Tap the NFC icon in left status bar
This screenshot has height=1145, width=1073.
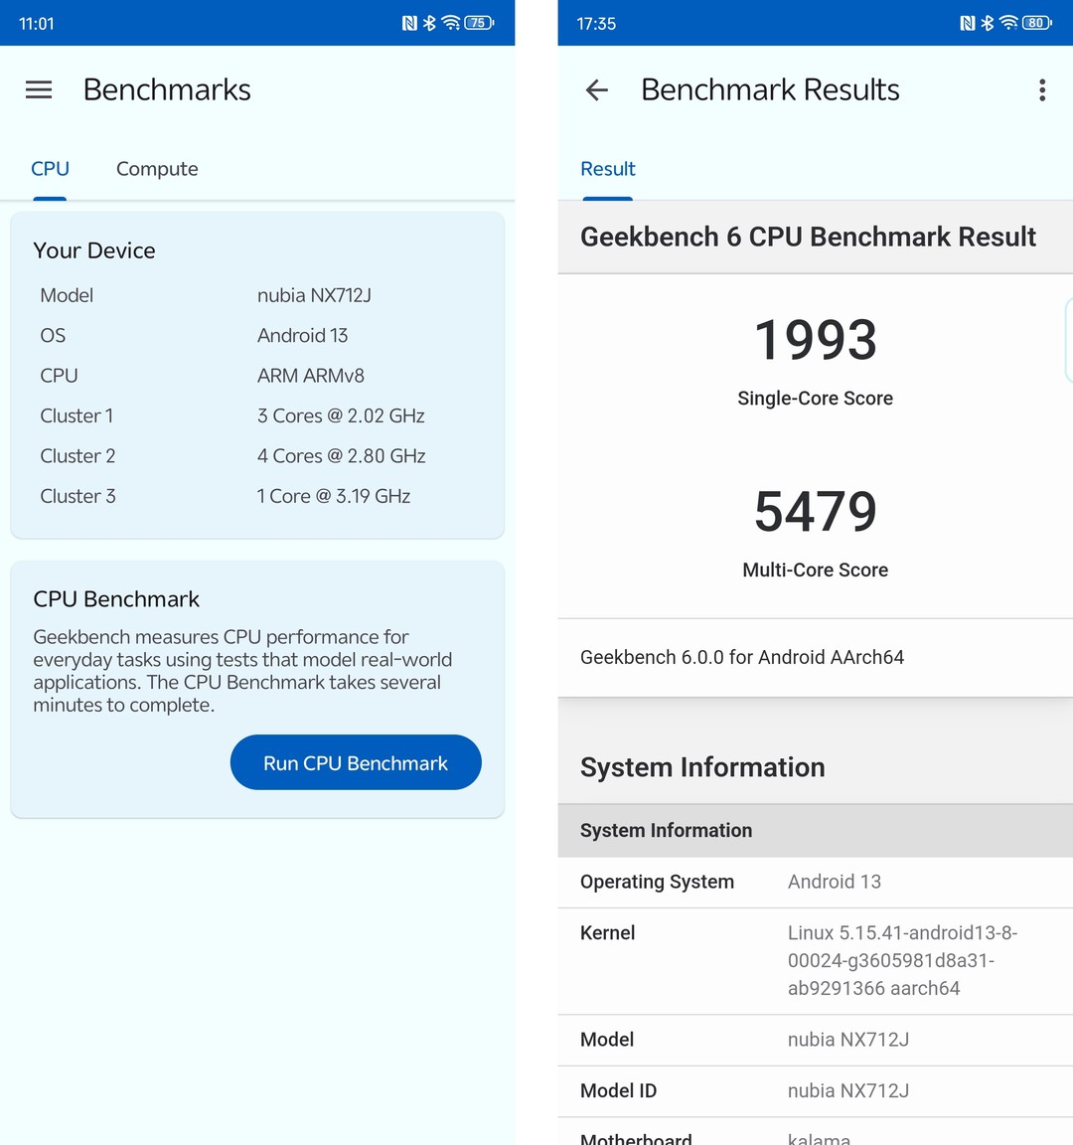[409, 23]
